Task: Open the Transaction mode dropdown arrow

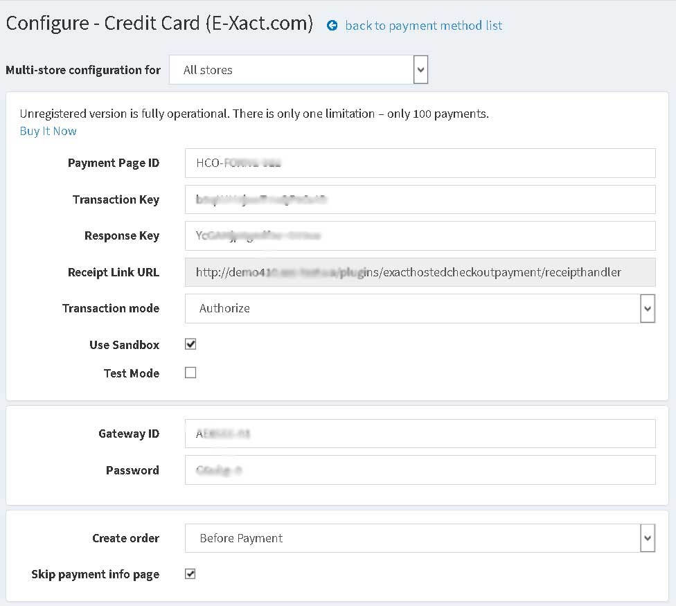Action: click(648, 309)
